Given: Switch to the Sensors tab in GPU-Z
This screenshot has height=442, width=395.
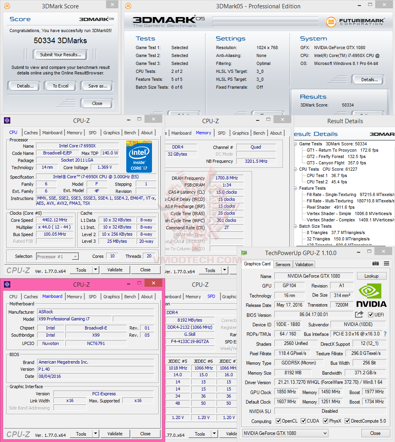Looking at the screenshot, I should click(283, 265).
